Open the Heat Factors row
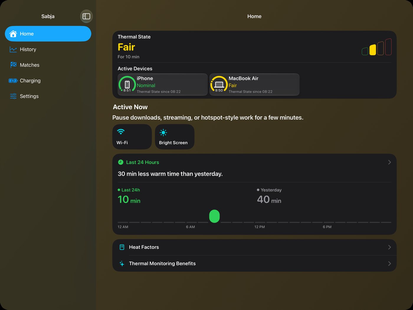Screen dimensions: 413x310 click(x=254, y=247)
